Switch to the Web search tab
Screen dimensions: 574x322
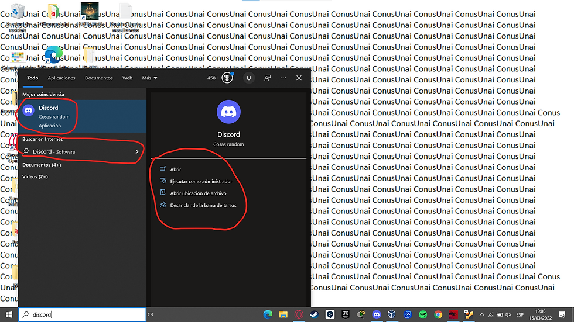click(128, 78)
